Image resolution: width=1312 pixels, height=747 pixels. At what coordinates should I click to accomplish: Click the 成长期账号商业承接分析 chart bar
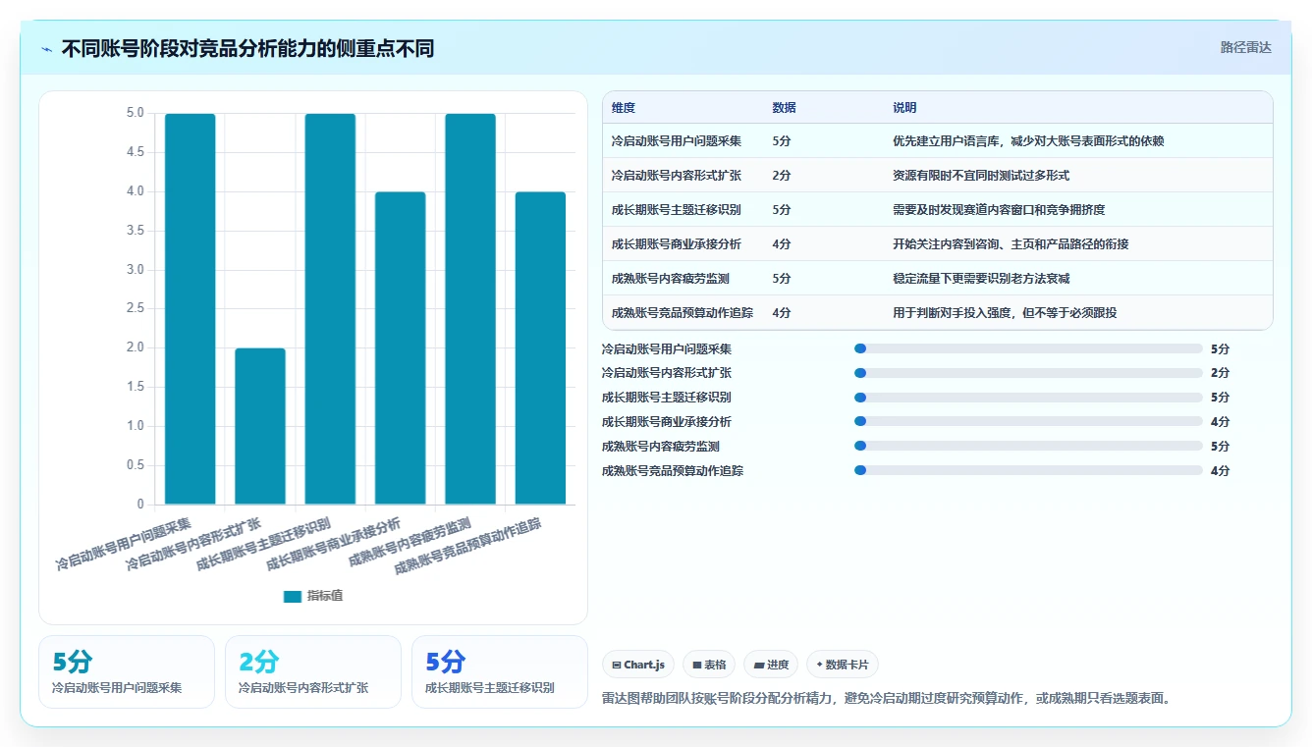401,348
